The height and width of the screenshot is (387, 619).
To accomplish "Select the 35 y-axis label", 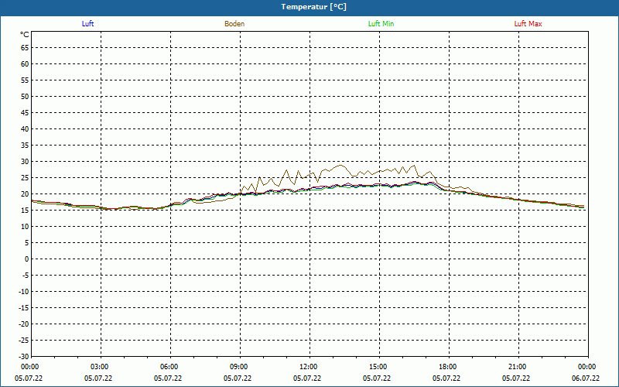I will [25, 146].
